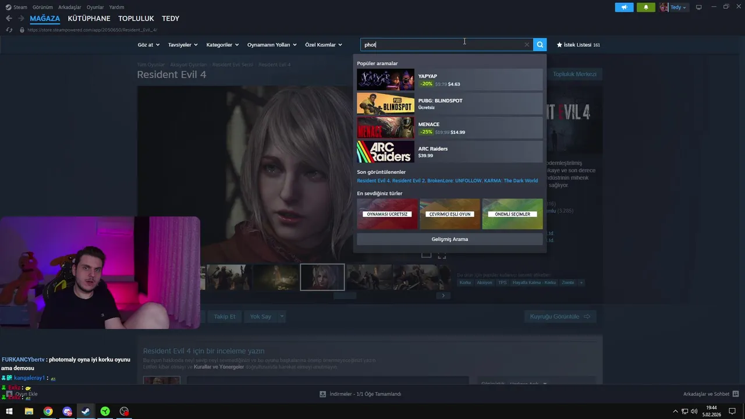The height and width of the screenshot is (419, 745).
Task: Open the Arkadaşlar ve Sohbet panel
Action: 711,394
